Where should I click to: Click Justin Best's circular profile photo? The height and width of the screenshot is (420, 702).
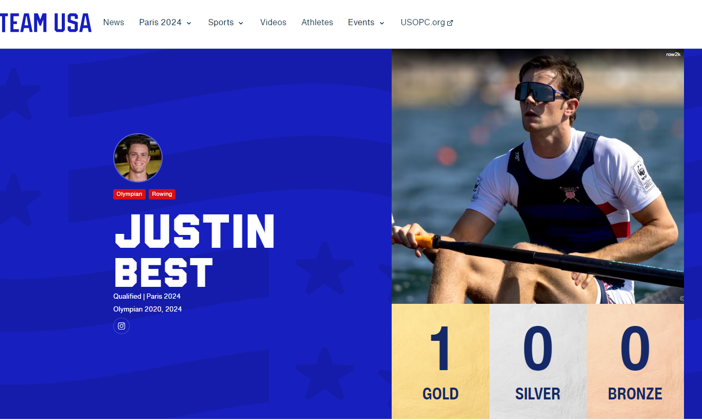138,158
